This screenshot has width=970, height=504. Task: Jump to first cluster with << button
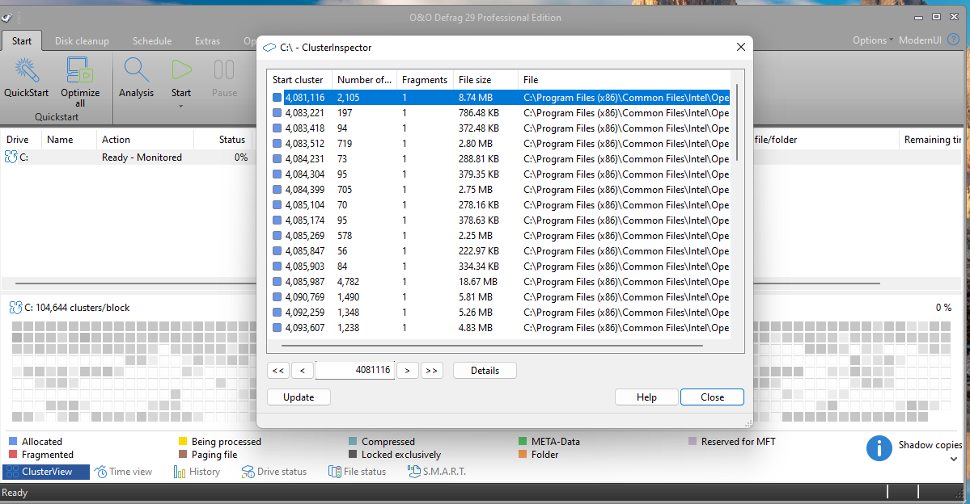tap(278, 371)
